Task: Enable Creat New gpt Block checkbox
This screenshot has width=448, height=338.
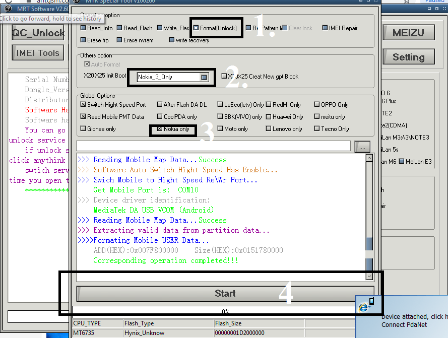Action: 224,76
